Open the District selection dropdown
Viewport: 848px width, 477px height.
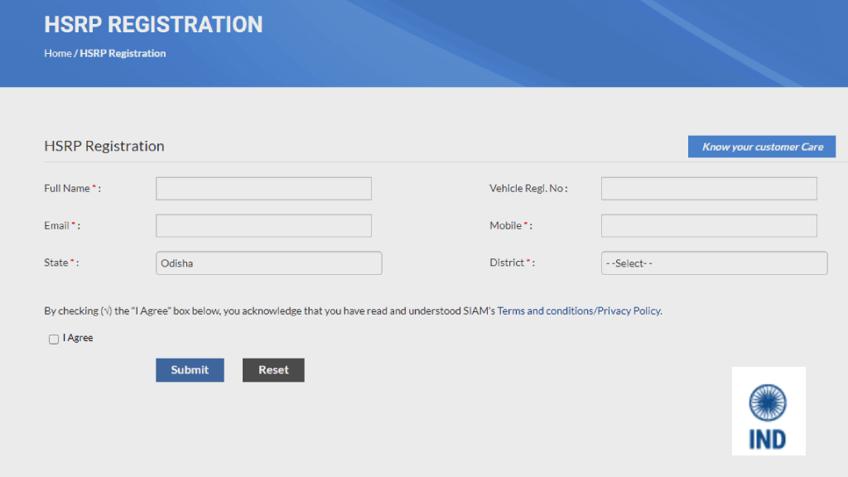(x=714, y=263)
